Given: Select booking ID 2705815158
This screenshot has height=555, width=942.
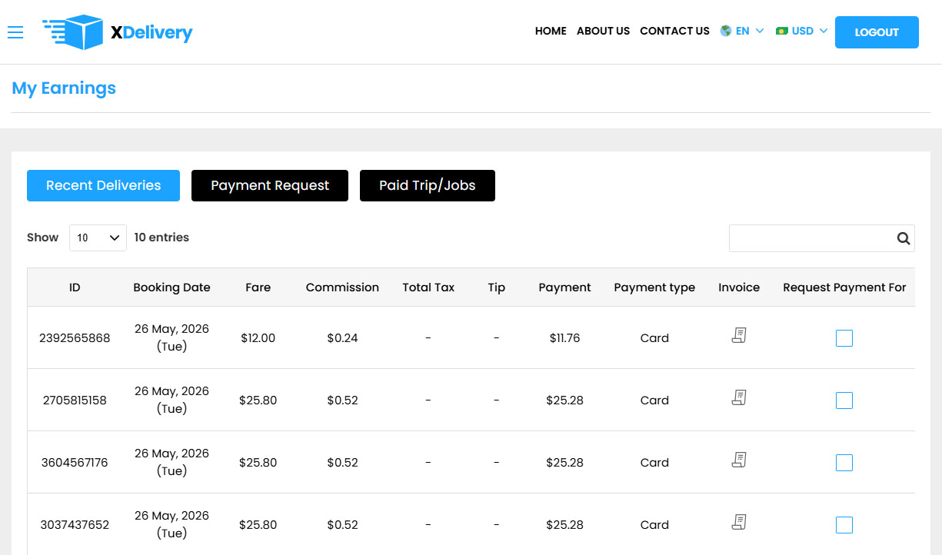Looking at the screenshot, I should click(x=75, y=400).
